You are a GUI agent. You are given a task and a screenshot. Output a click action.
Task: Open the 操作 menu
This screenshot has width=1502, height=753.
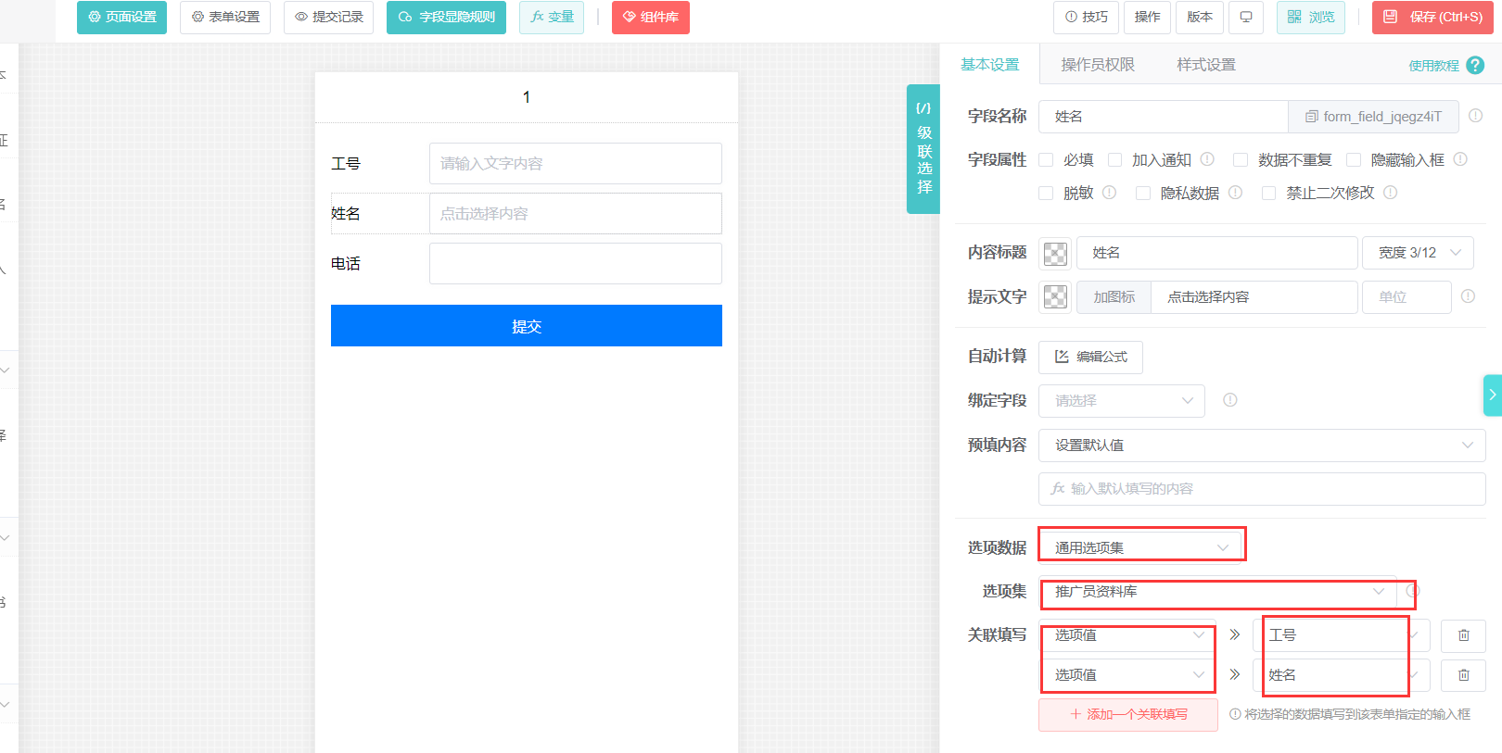[1147, 18]
